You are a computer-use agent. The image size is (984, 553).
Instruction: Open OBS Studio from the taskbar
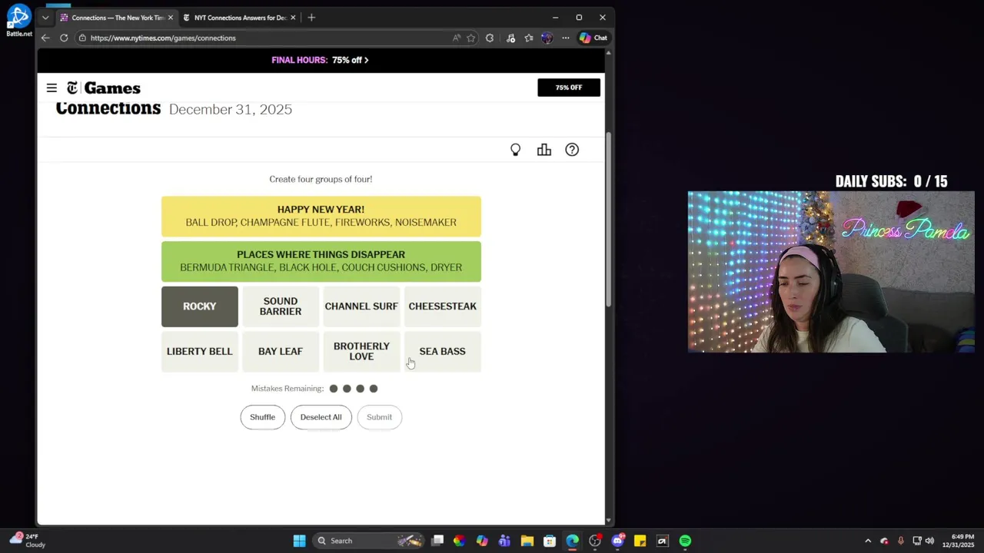click(595, 541)
